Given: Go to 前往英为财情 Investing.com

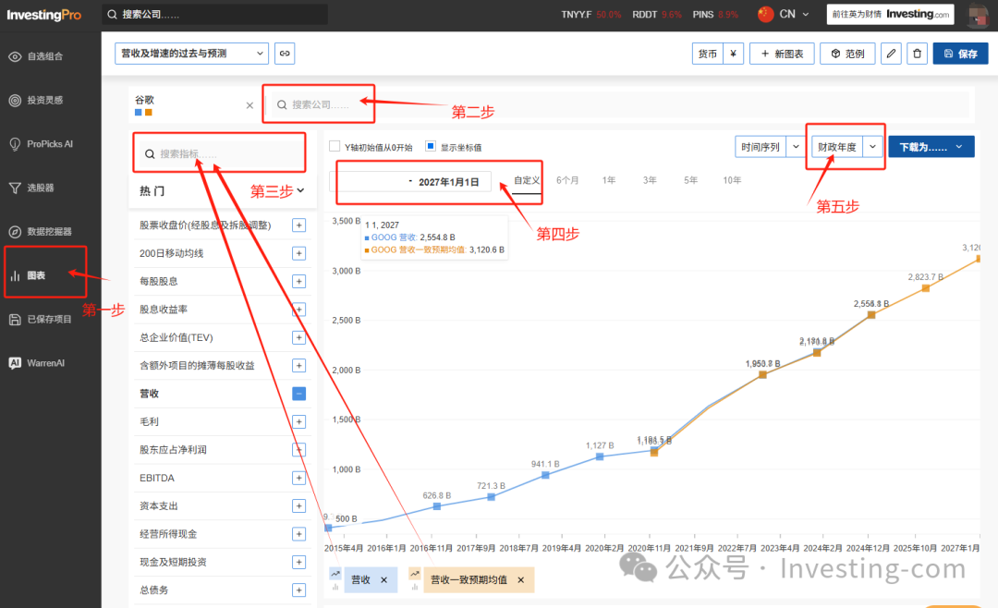Looking at the screenshot, I should point(891,14).
